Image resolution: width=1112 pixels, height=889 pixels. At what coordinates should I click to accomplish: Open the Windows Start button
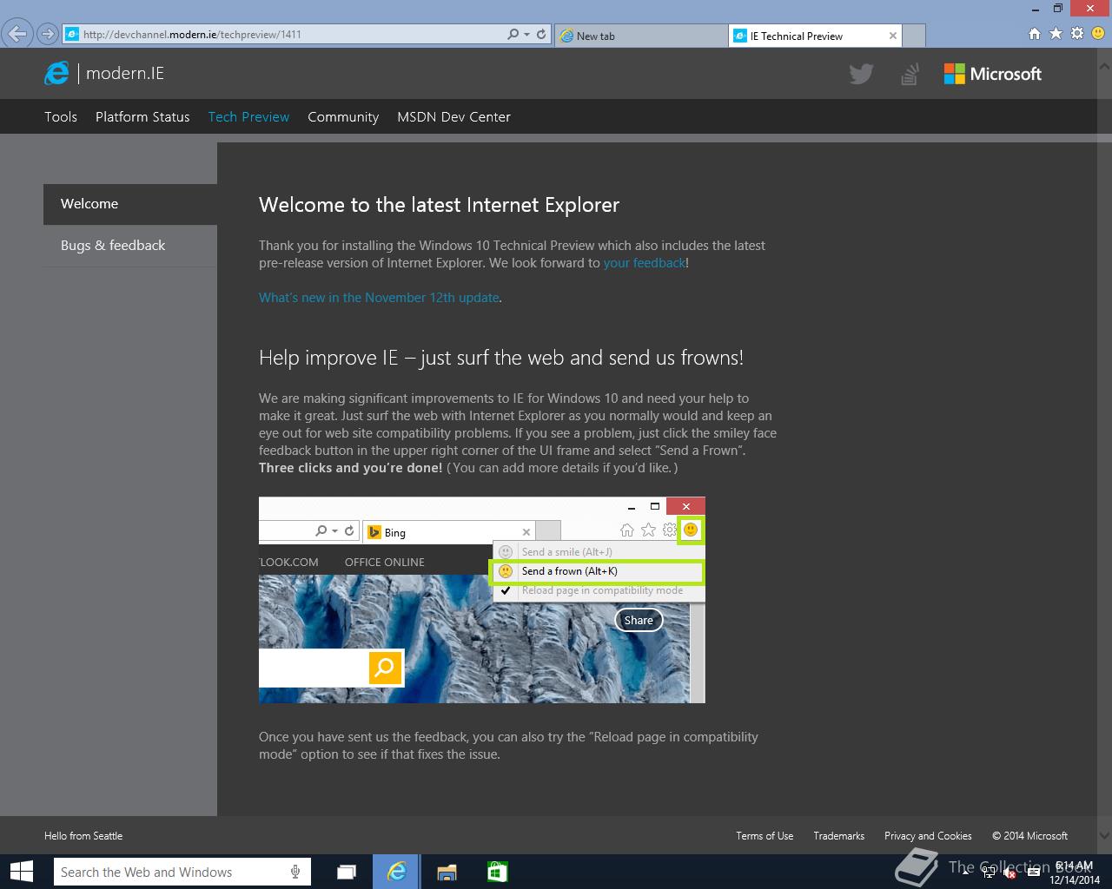pos(22,872)
